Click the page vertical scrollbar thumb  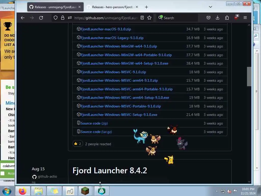[x=249, y=77]
